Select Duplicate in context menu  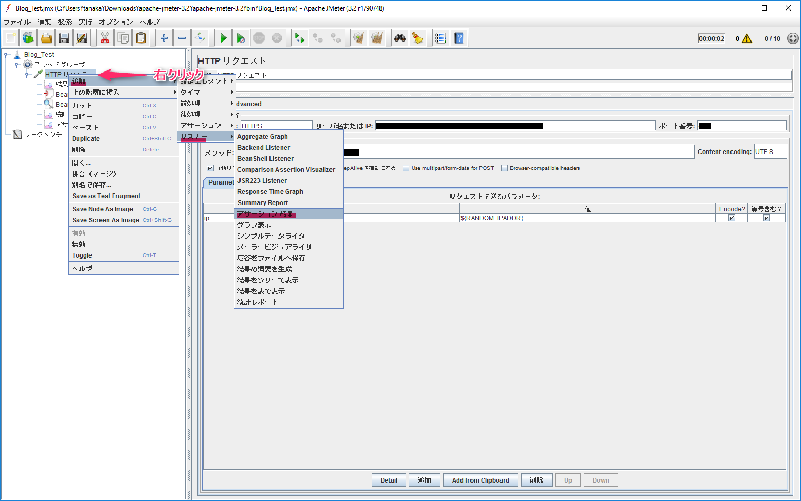(124, 139)
